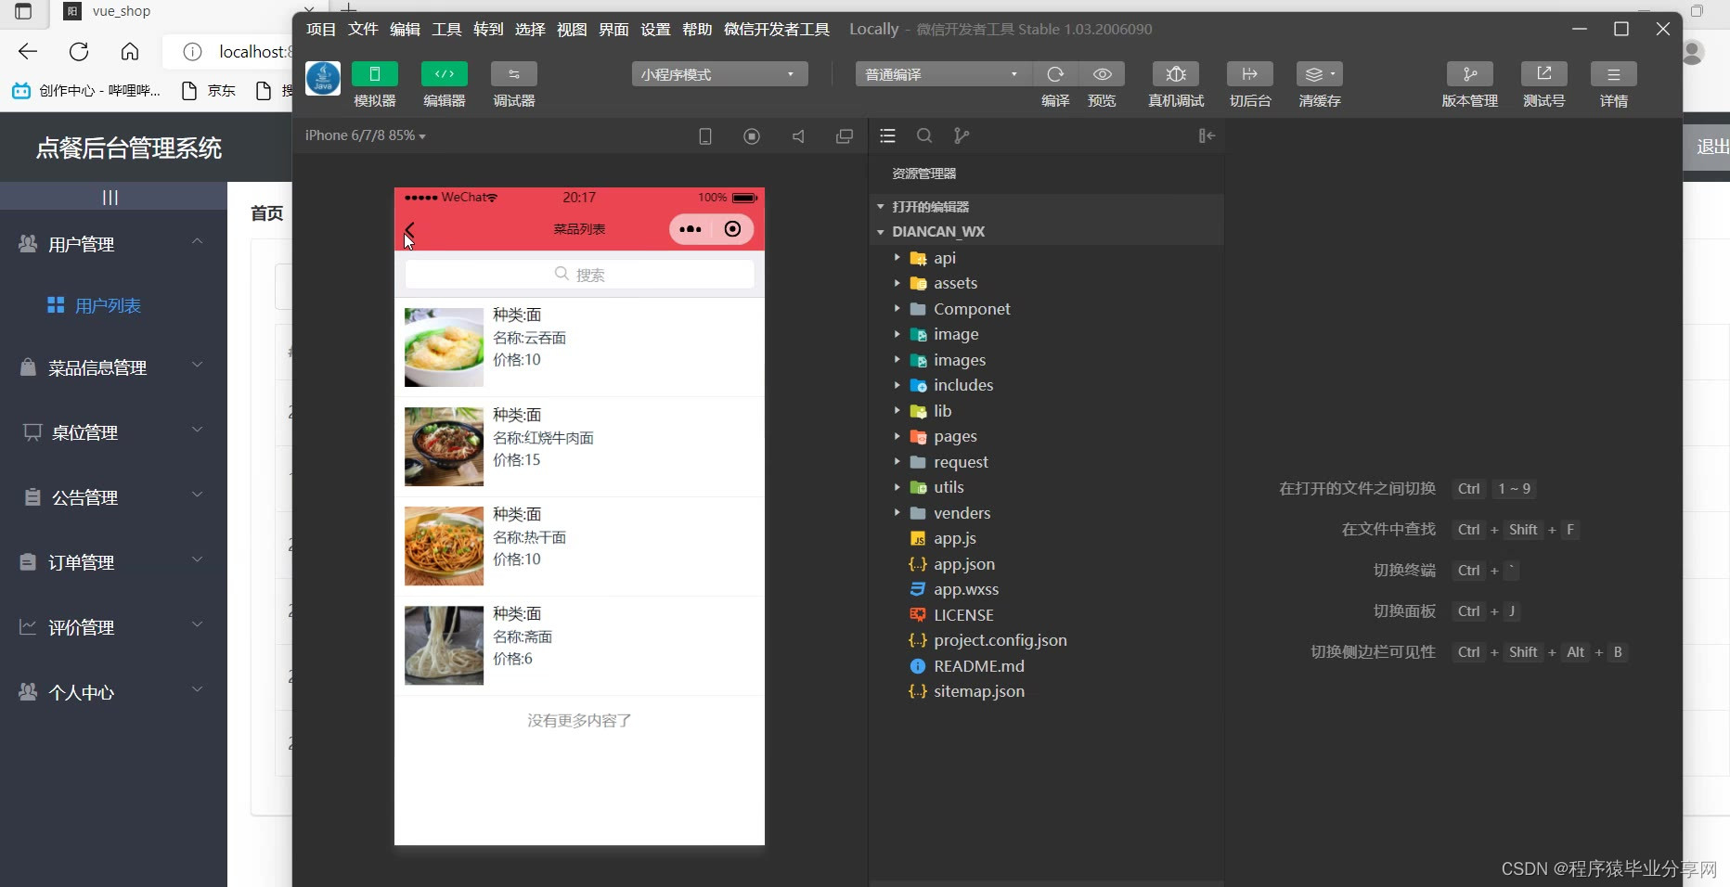The width and height of the screenshot is (1730, 887).
Task: Expand 菜品信息管理 in admin sidebar
Action: tap(113, 367)
